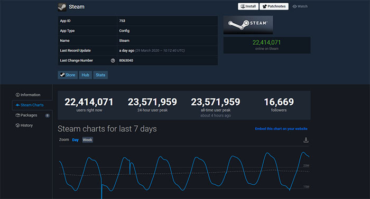370x199 pixels.
Task: Click the Install button
Action: [248, 6]
